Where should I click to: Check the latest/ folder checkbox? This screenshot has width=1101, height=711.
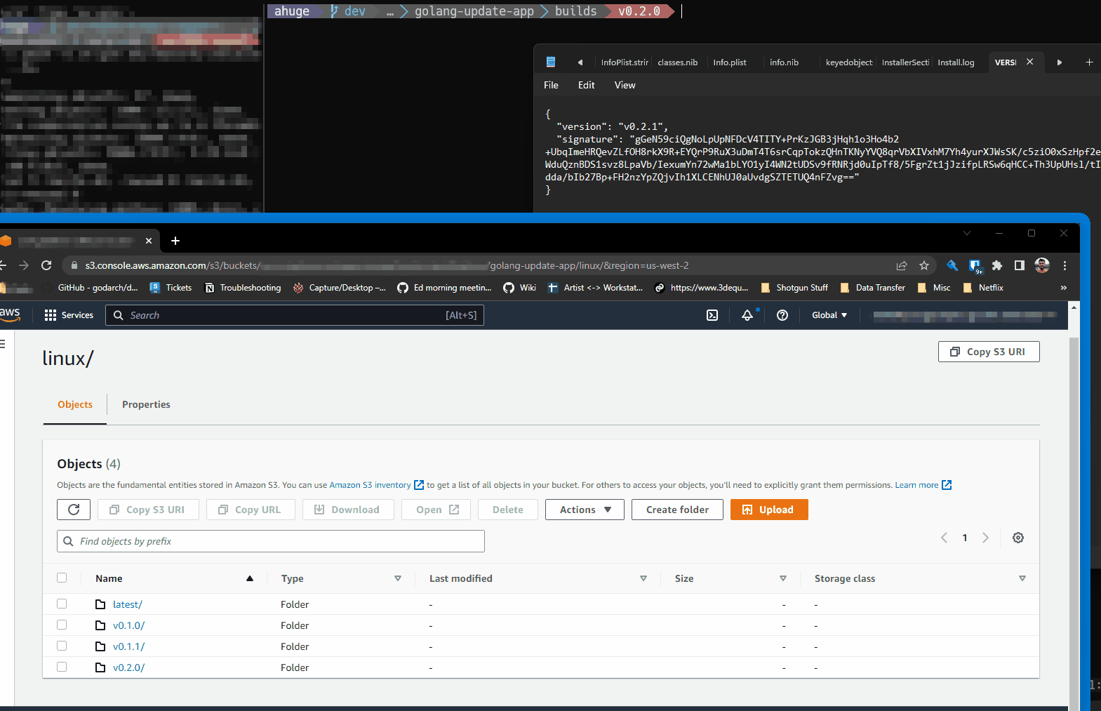point(62,604)
